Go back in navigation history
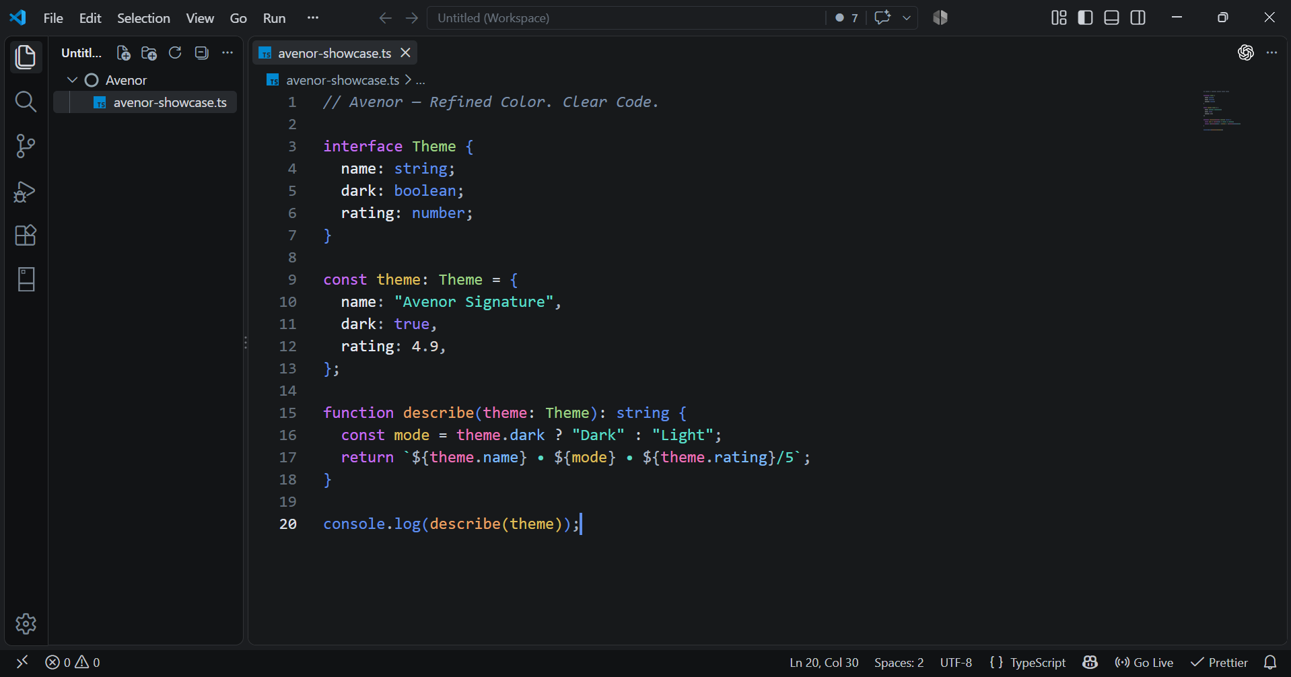 coord(385,18)
